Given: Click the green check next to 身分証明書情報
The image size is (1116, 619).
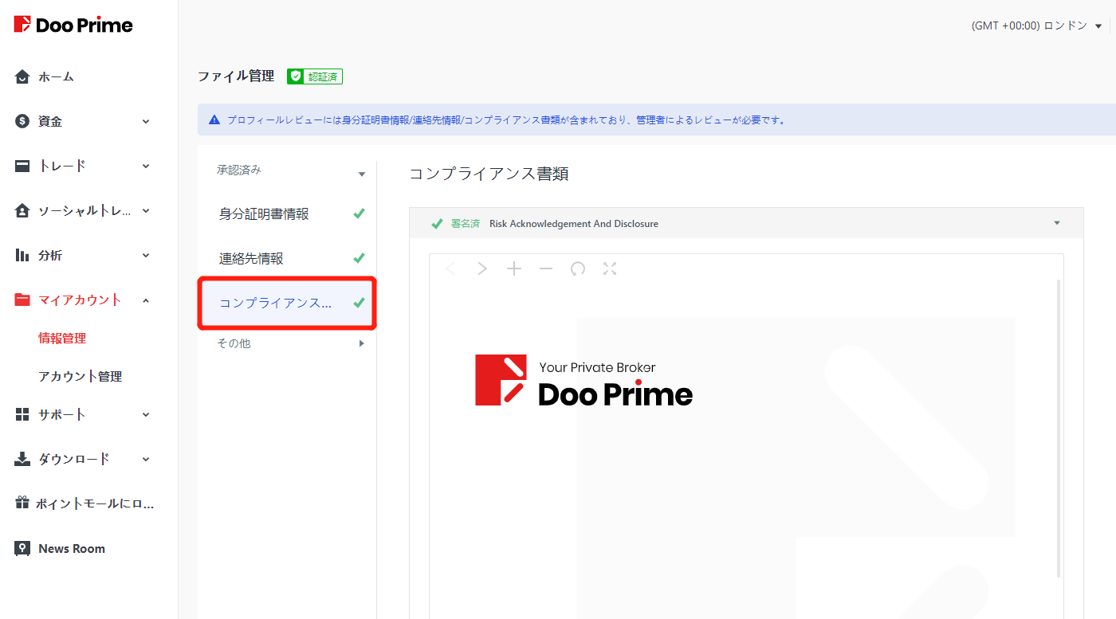Looking at the screenshot, I should 360,214.
